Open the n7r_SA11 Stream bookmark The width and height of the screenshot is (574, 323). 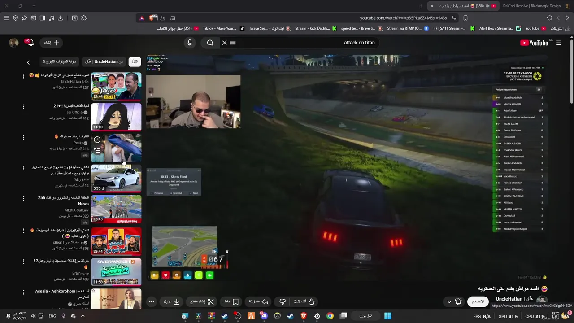[454, 28]
